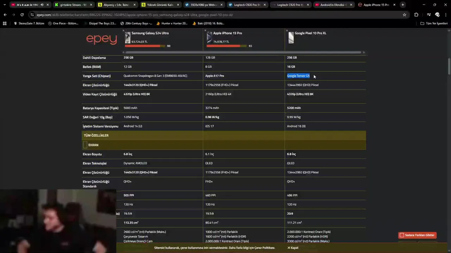Image resolution: width=451 pixels, height=253 pixels.
Task: Click Samsung Galaxy S24 Ultra score bar
Action: pos(145,46)
